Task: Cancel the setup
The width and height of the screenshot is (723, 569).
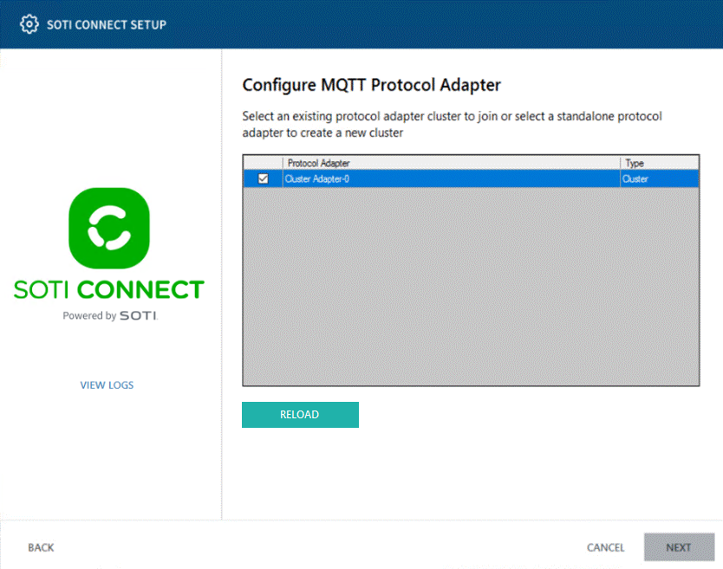Action: pos(605,547)
